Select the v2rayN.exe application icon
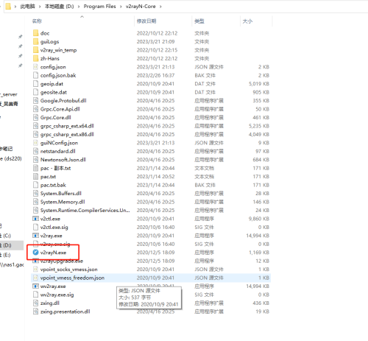Screen dimensions: 368x341 coord(36,253)
